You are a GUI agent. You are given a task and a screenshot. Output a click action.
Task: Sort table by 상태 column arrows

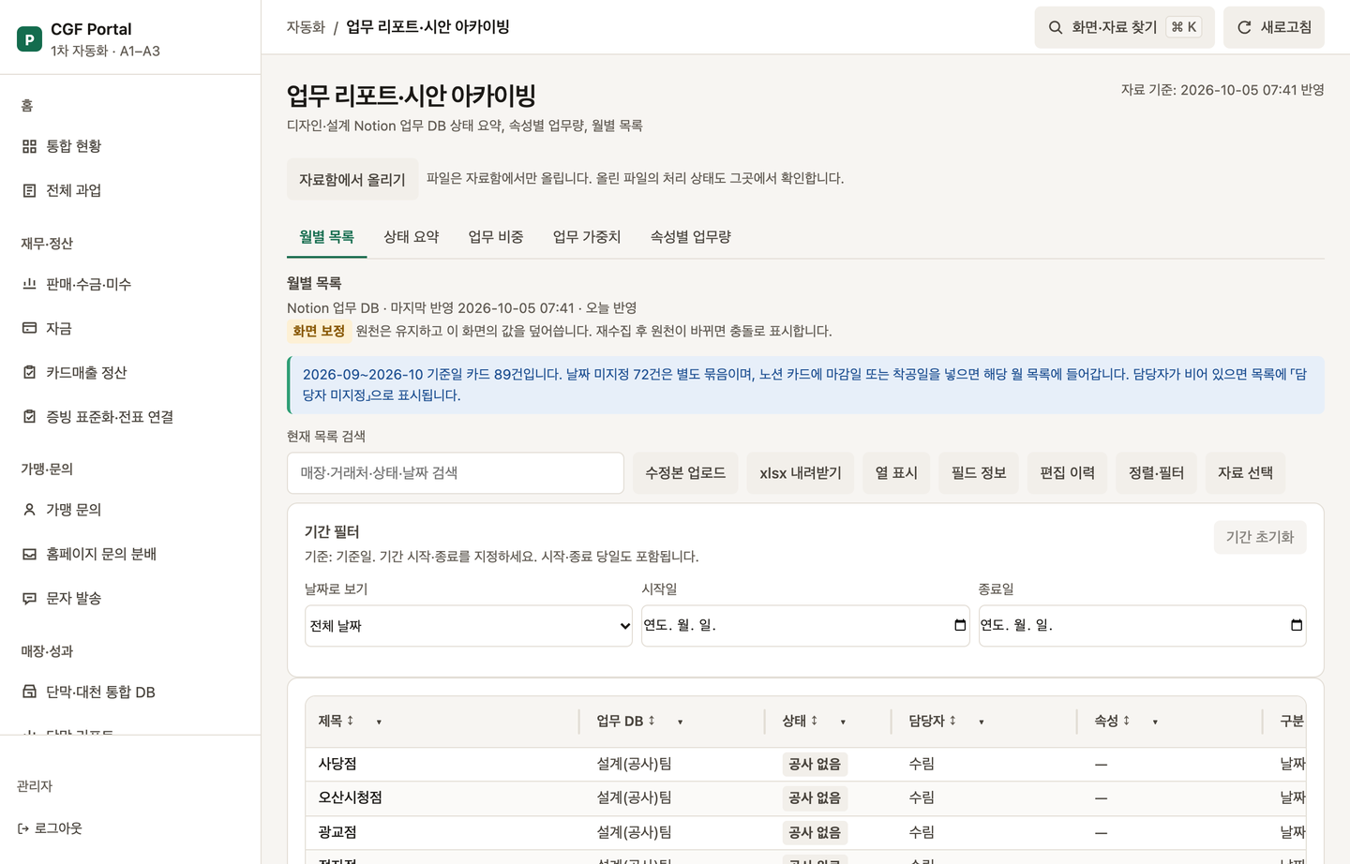[x=814, y=721]
